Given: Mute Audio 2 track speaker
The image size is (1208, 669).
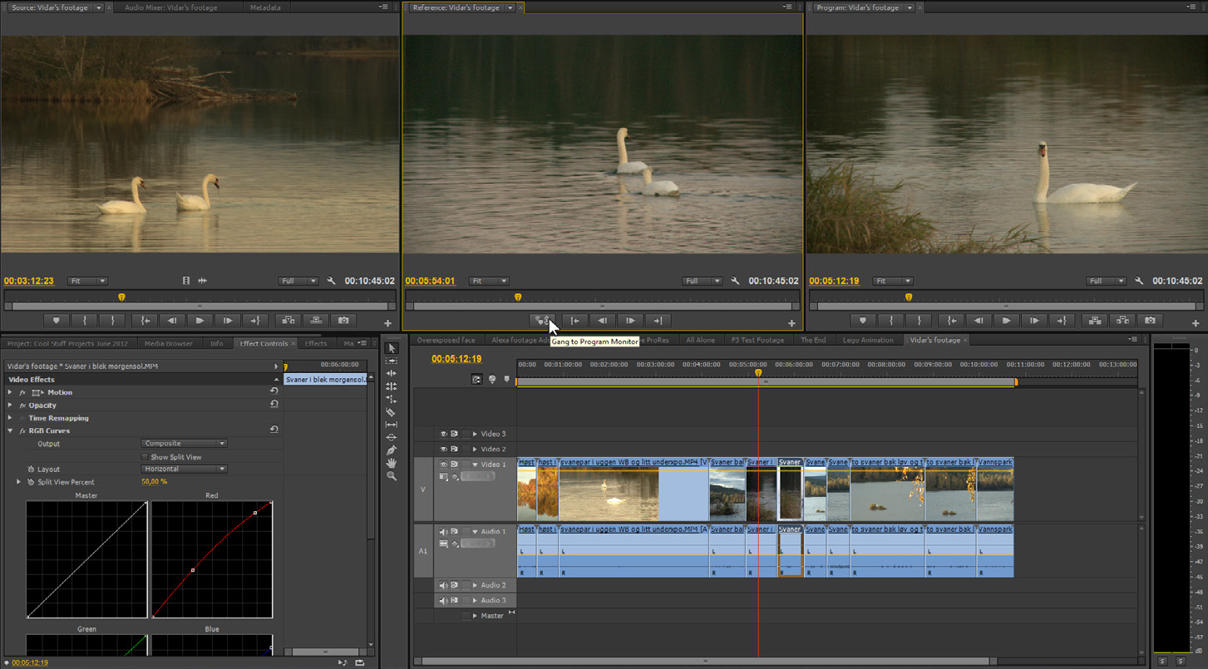Looking at the screenshot, I should (x=443, y=585).
